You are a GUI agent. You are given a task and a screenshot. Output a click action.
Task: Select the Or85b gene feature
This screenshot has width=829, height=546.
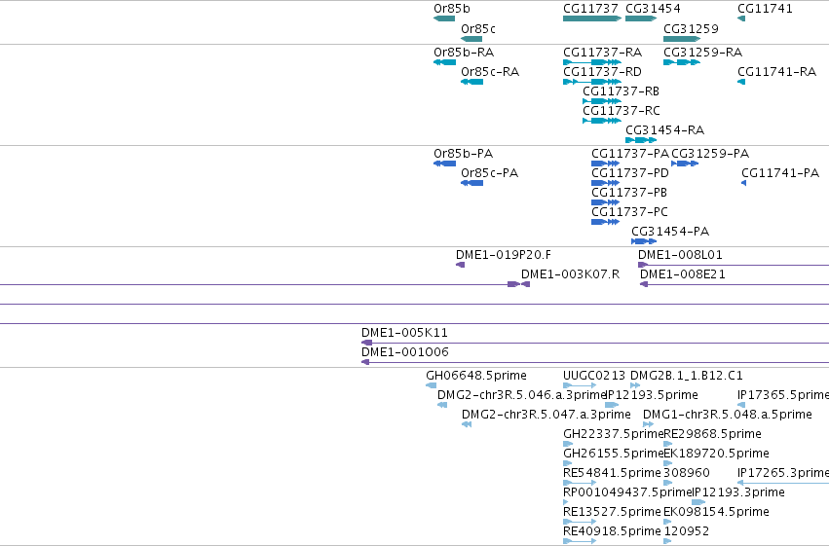(x=444, y=18)
